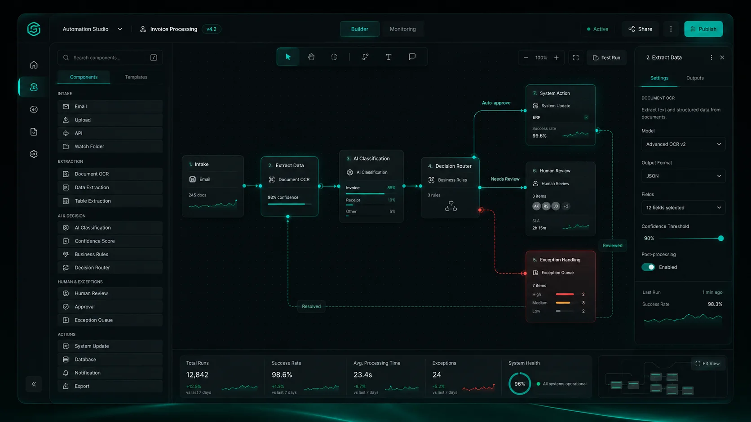Adjust the Confidence Threshold slider handle
Viewport: 751px width, 422px height.
click(x=721, y=239)
